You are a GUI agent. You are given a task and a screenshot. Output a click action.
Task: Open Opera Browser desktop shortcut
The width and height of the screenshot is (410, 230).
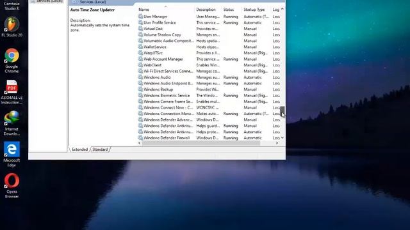pyautogui.click(x=12, y=186)
